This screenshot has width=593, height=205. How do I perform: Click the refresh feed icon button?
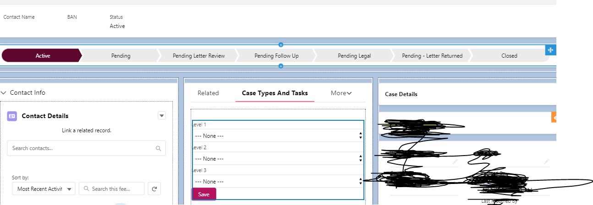click(154, 189)
